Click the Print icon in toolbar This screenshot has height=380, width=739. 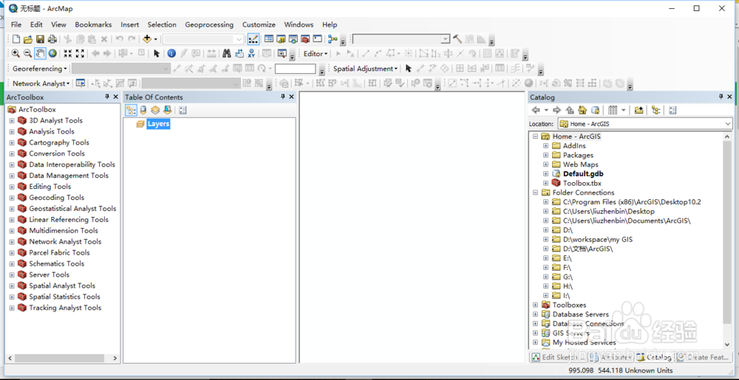point(52,39)
